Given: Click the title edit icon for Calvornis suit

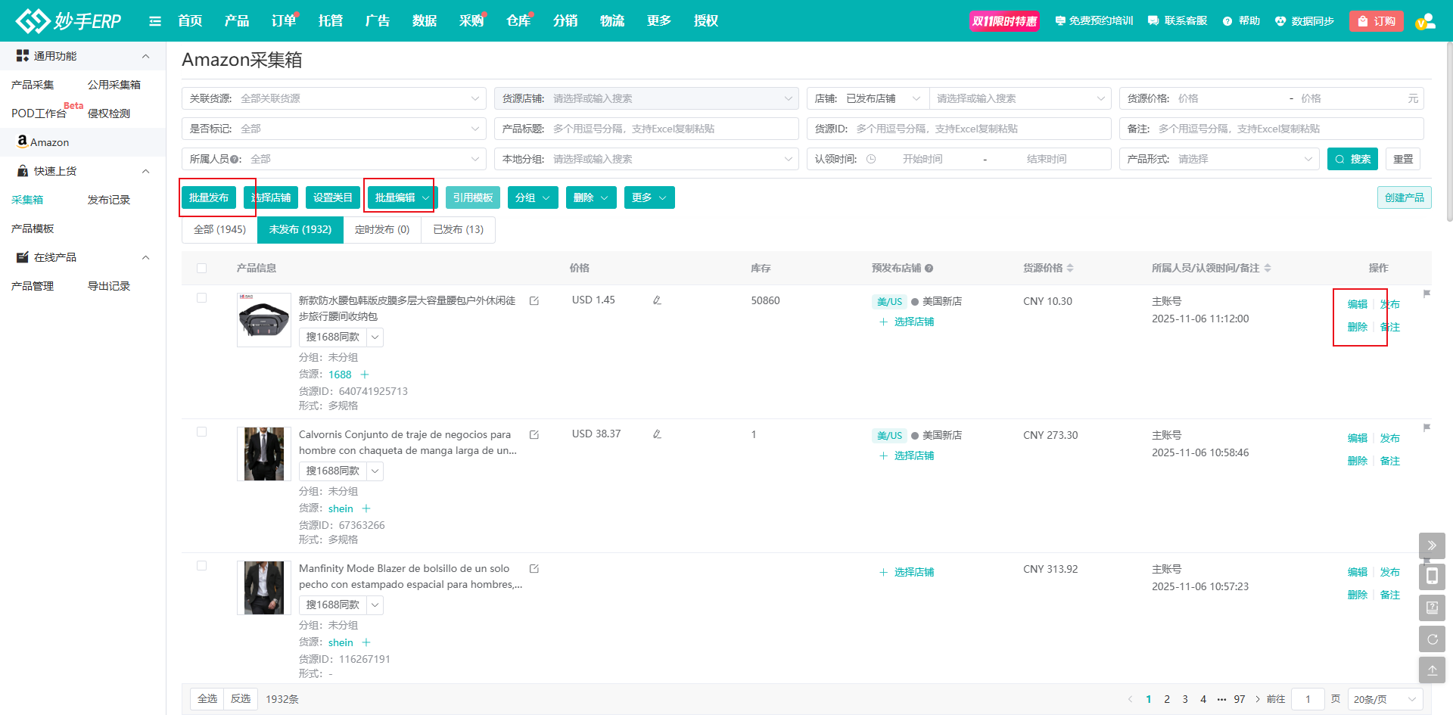Looking at the screenshot, I should 534,435.
